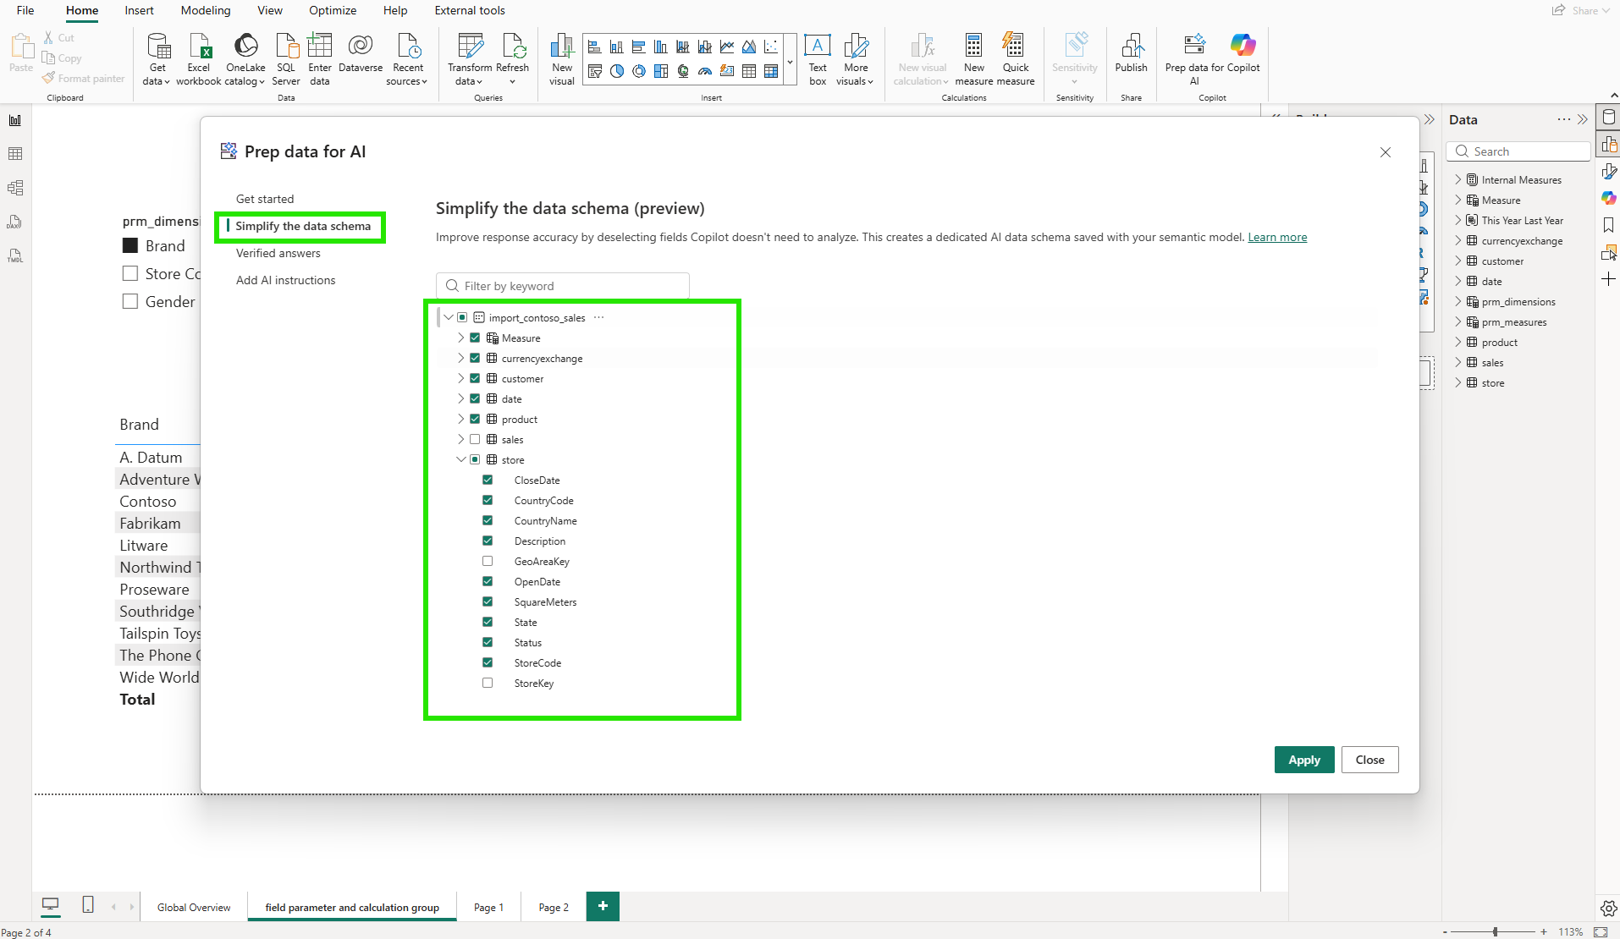
Task: Create a New measure
Action: click(x=974, y=59)
